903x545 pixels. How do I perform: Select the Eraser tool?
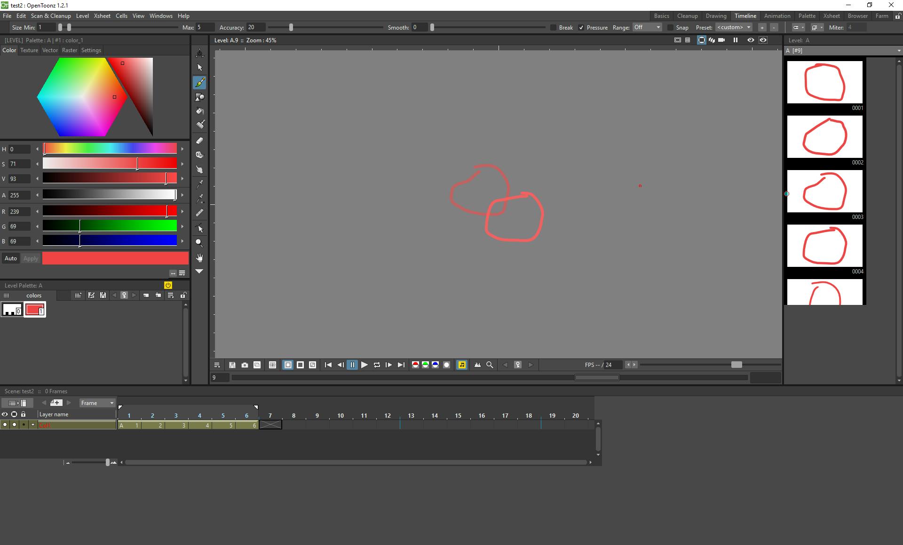199,140
